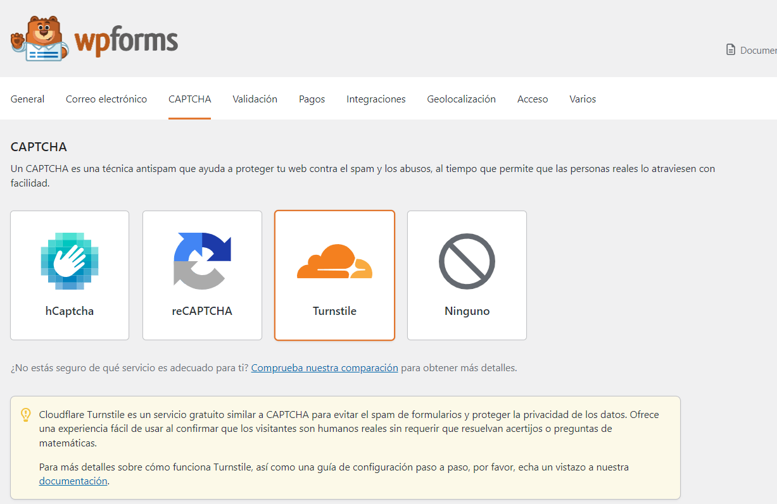
Task: Click the document page icon in header
Action: [731, 50]
